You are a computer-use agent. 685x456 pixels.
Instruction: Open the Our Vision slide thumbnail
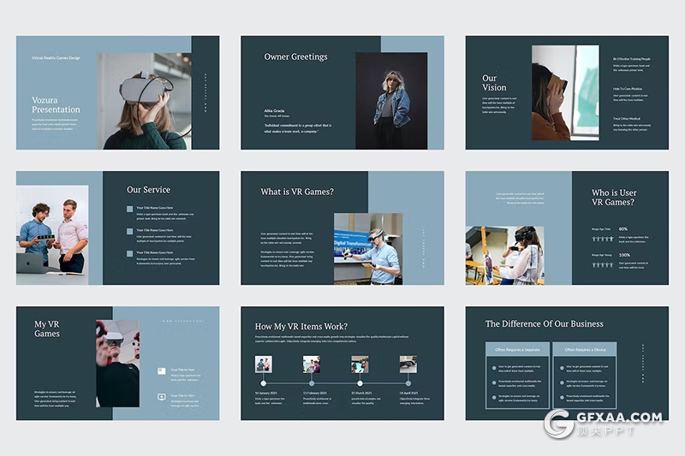(567, 92)
